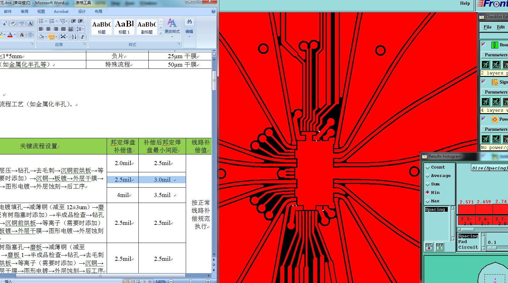The height and width of the screenshot is (283, 508).
Task: Toggle show paragraph marks icon
Action: (x=83, y=37)
